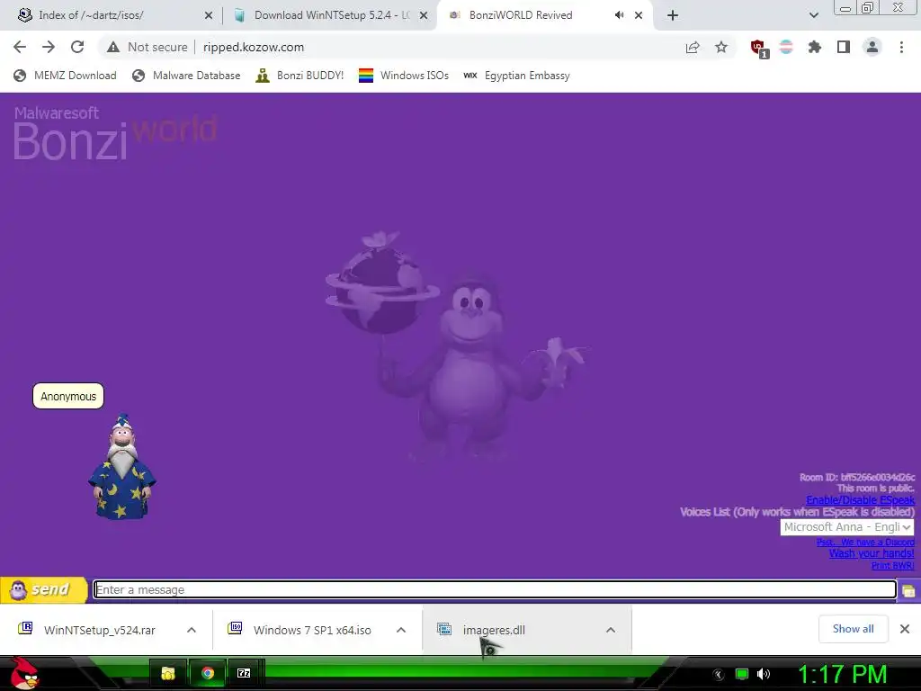Close the Download WinNTSetup tab
The height and width of the screenshot is (691, 921).
(x=424, y=16)
